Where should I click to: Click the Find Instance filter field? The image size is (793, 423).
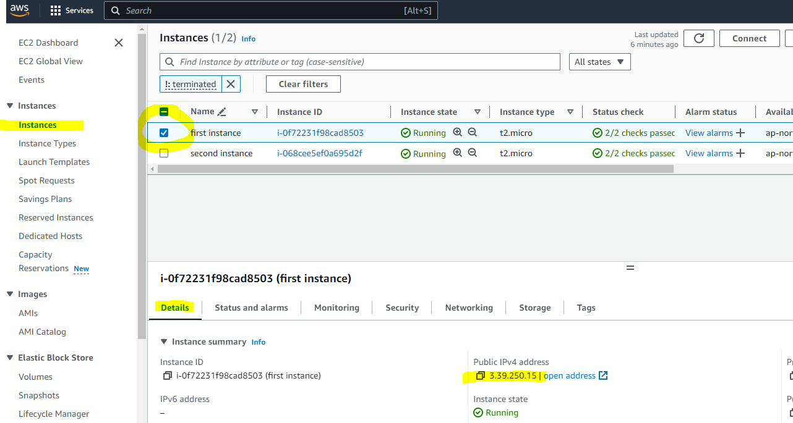[360, 62]
